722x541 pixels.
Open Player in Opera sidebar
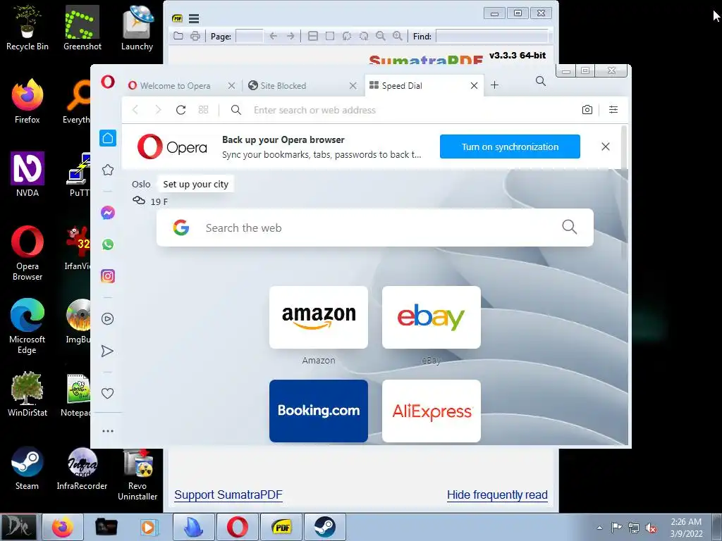pyautogui.click(x=108, y=319)
